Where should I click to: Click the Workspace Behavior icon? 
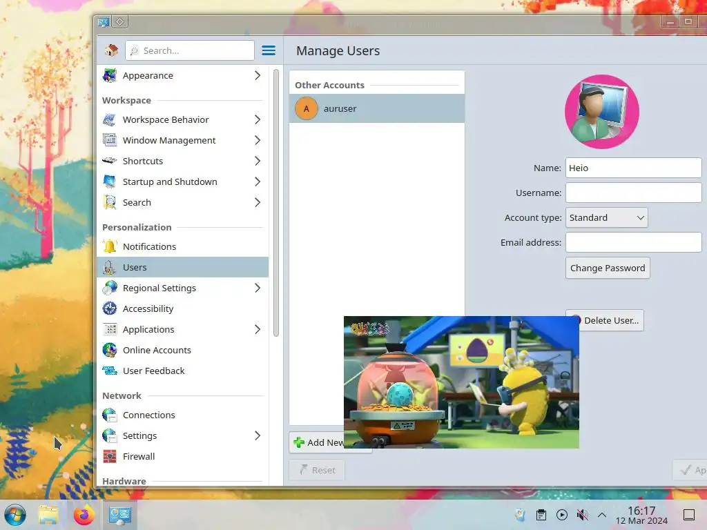pyautogui.click(x=110, y=119)
